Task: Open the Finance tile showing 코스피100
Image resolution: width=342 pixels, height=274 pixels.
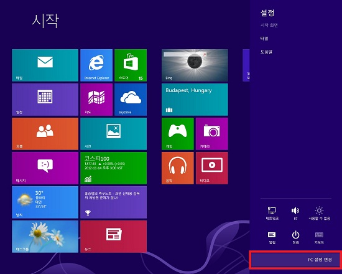Action: coord(113,168)
